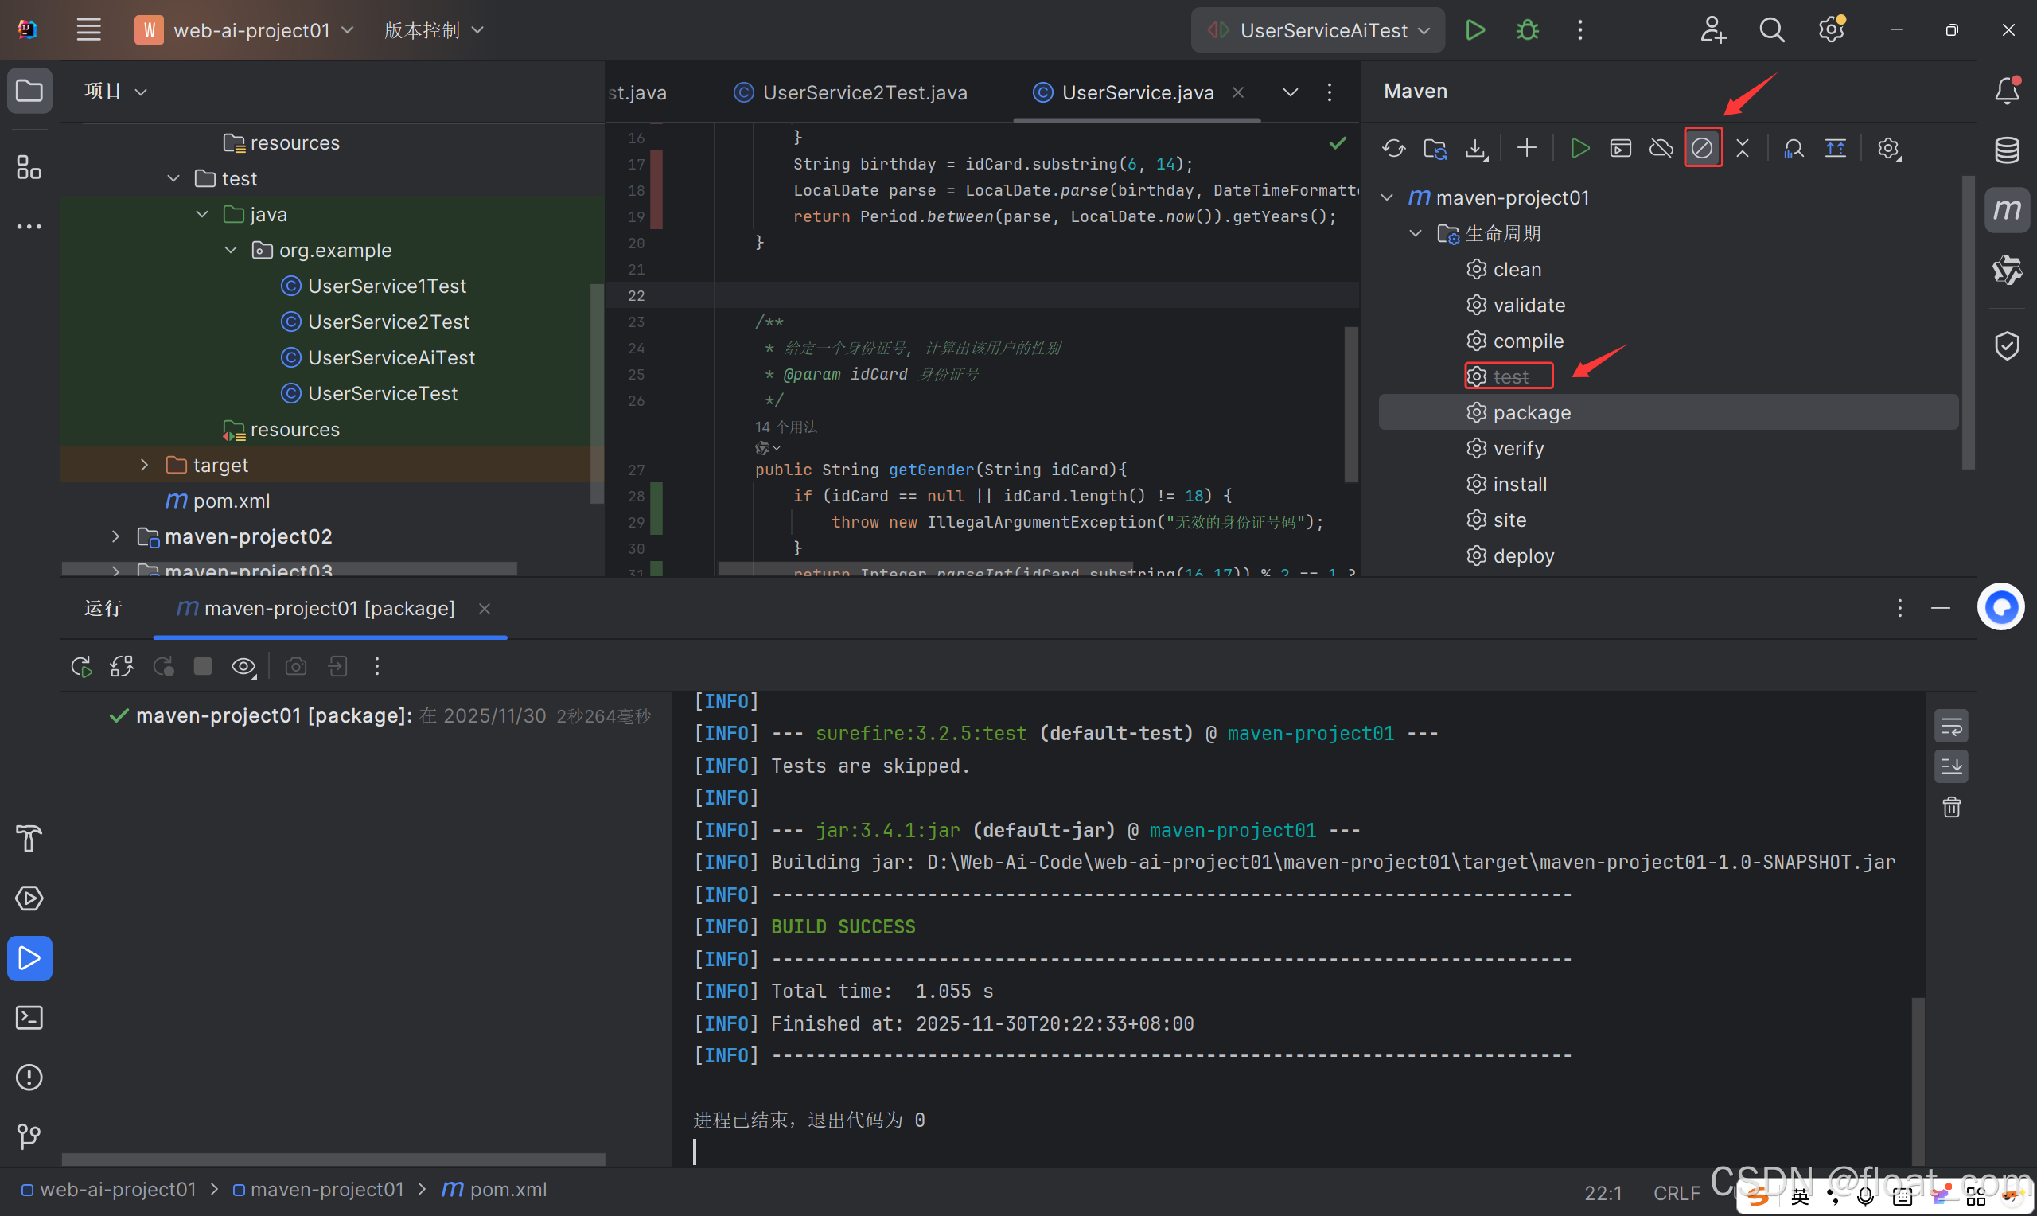The height and width of the screenshot is (1216, 2037).
Task: Click the project tree horizontal scrollbar
Action: click(x=288, y=568)
